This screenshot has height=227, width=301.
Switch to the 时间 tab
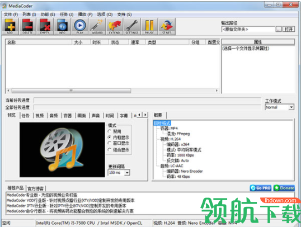[x=110, y=116]
